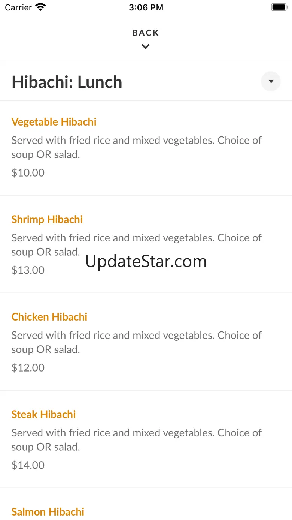Choose Chicken Hibachi from the list

[49, 317]
